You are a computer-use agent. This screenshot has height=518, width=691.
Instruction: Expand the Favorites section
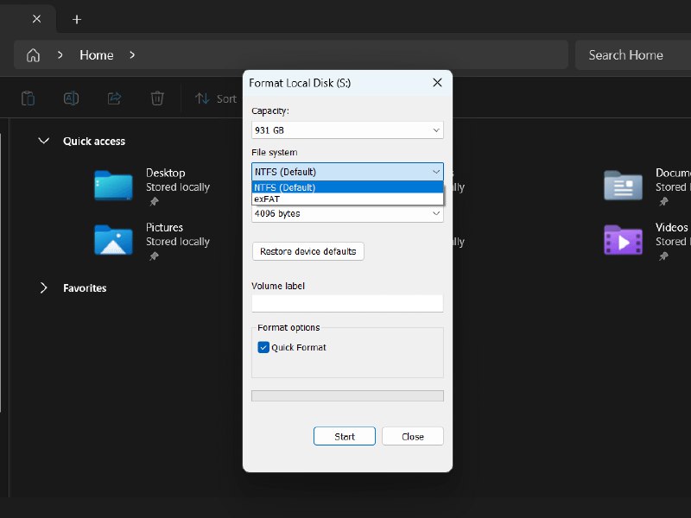click(x=44, y=288)
